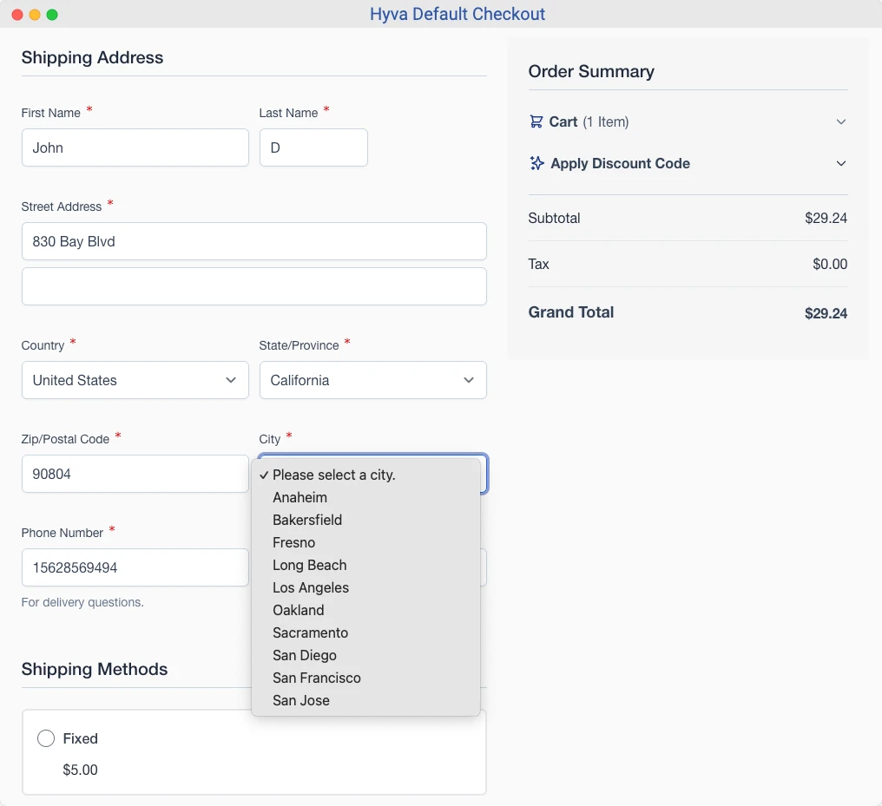The height and width of the screenshot is (806, 882).
Task: Click the Shipping Methods section heading
Action: coord(94,669)
